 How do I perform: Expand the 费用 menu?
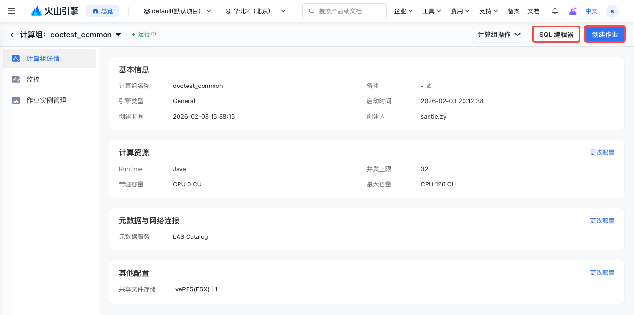460,11
